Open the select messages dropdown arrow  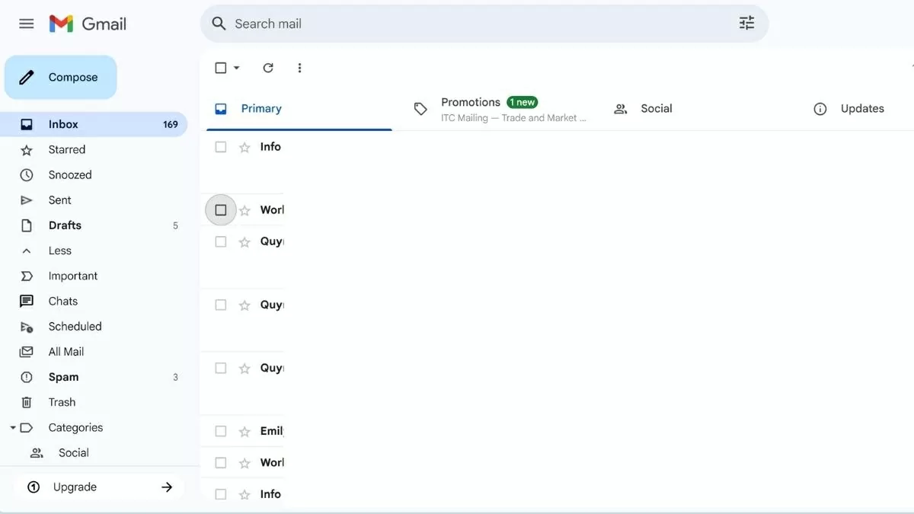tap(237, 68)
